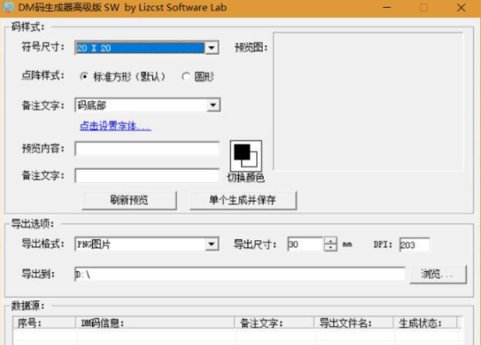The width and height of the screenshot is (481, 345).
Task: Click the 单个生成并保存 button
Action: [x=243, y=200]
